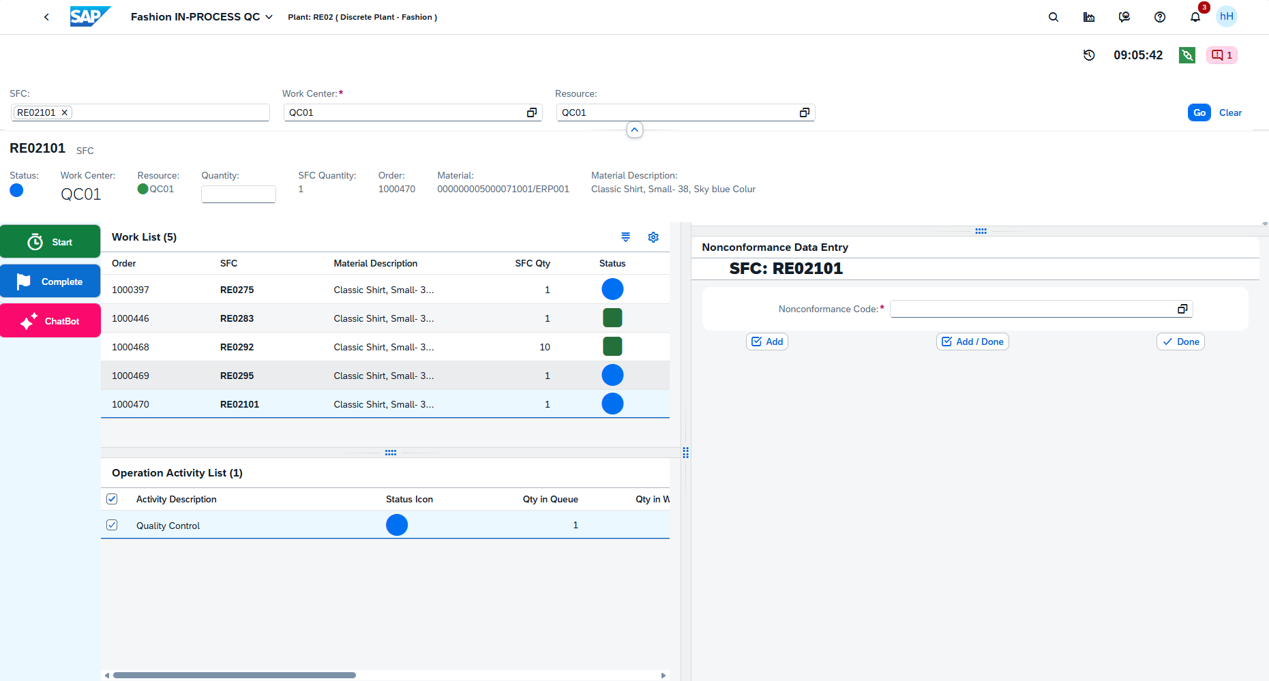Click the horizontal scrollbar under activity list
The image size is (1269, 681).
235,675
